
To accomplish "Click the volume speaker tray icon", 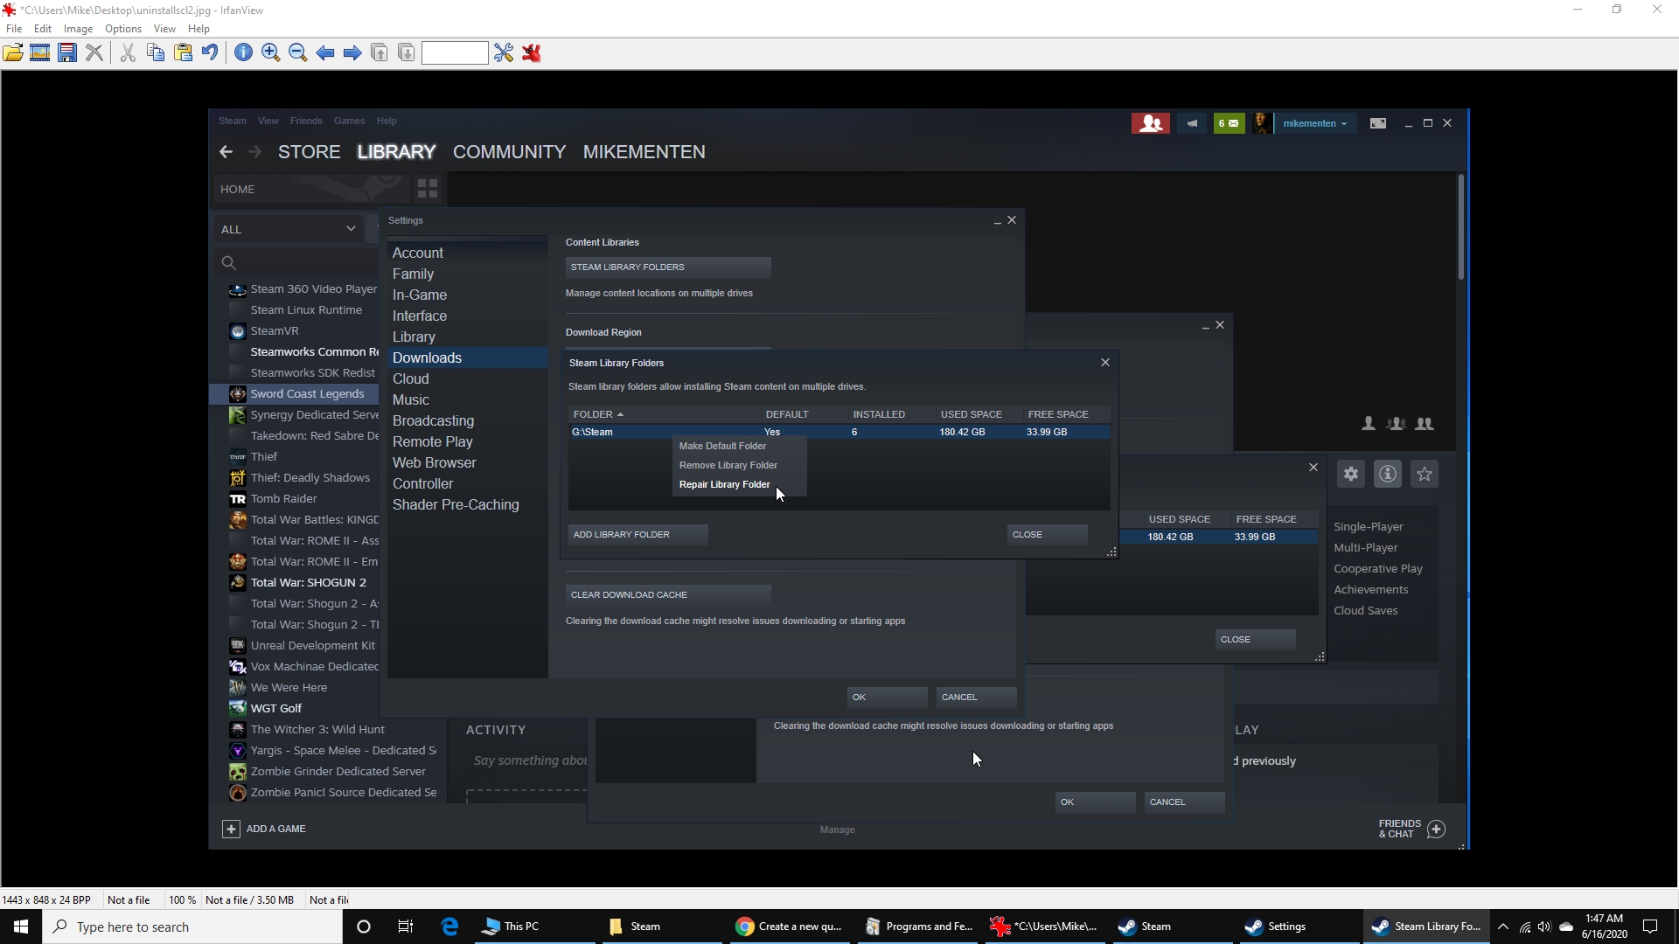I will coord(1544,927).
